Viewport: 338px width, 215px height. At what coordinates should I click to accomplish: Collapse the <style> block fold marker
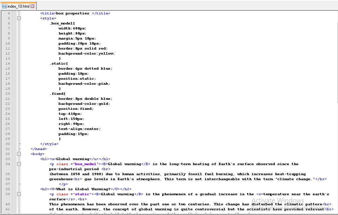(x=19, y=18)
